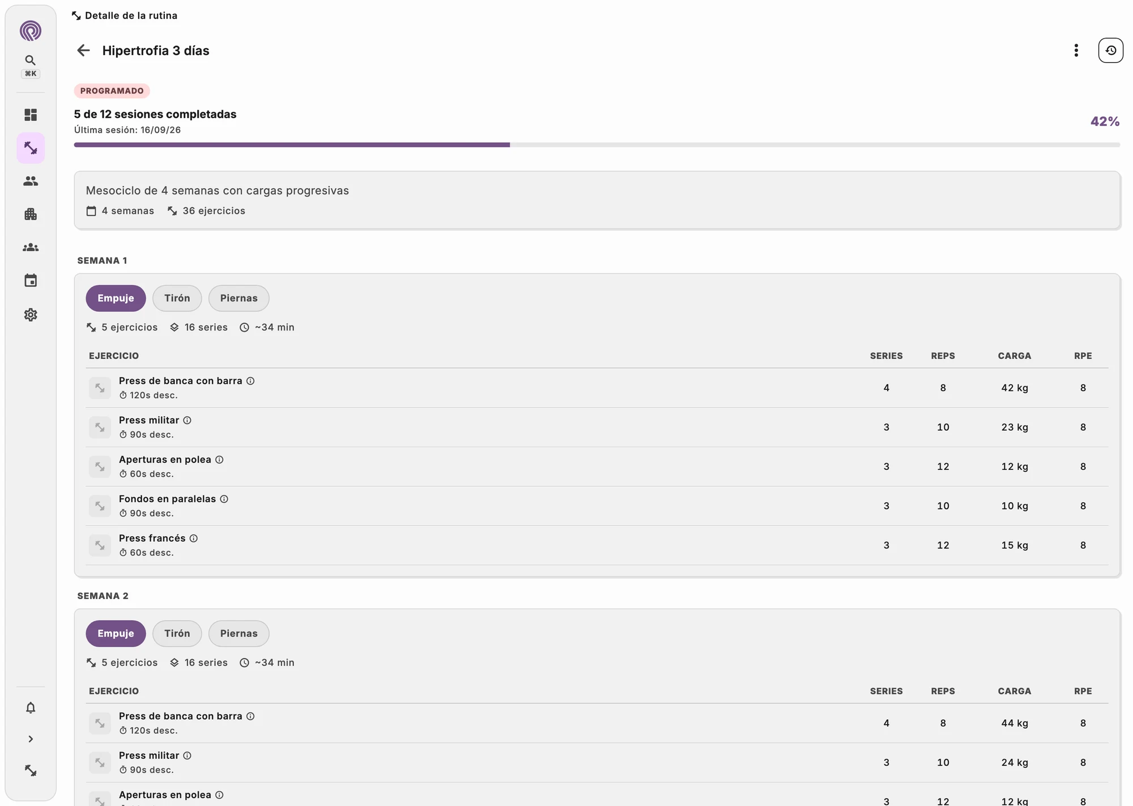Click the PROGRAMADO status badge
The width and height of the screenshot is (1133, 806).
point(112,91)
